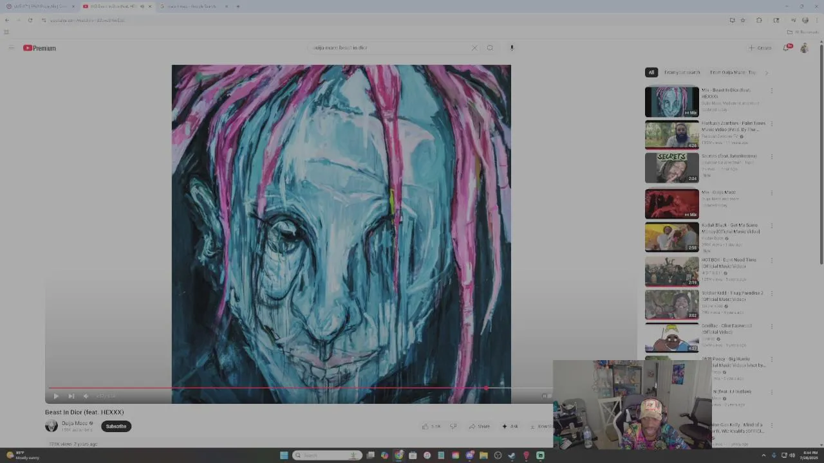Screen dimensions: 824x463
Task: Open a new browser tab
Action: [238, 6]
